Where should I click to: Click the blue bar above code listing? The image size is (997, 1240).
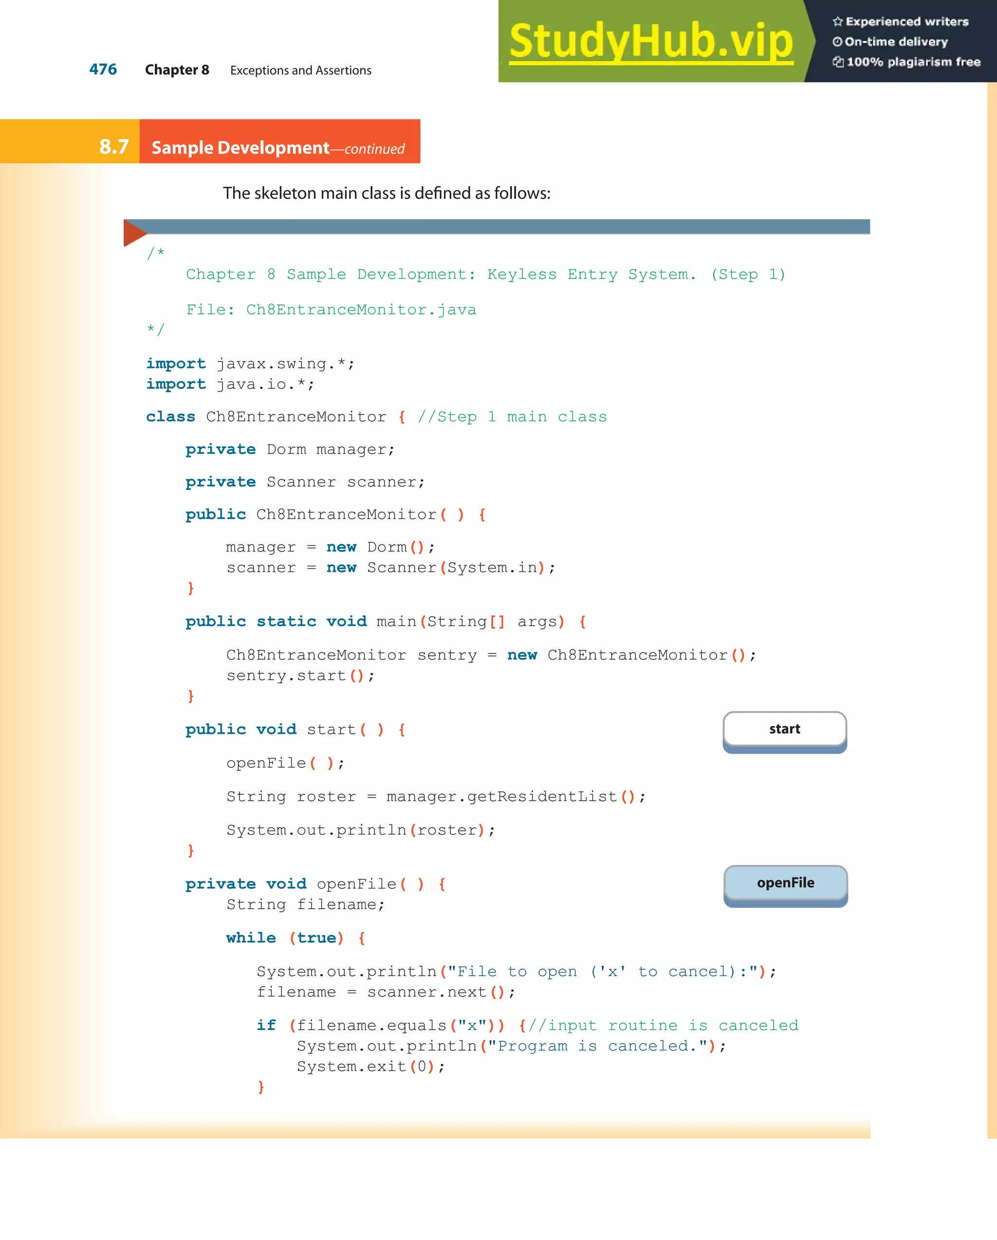506,227
